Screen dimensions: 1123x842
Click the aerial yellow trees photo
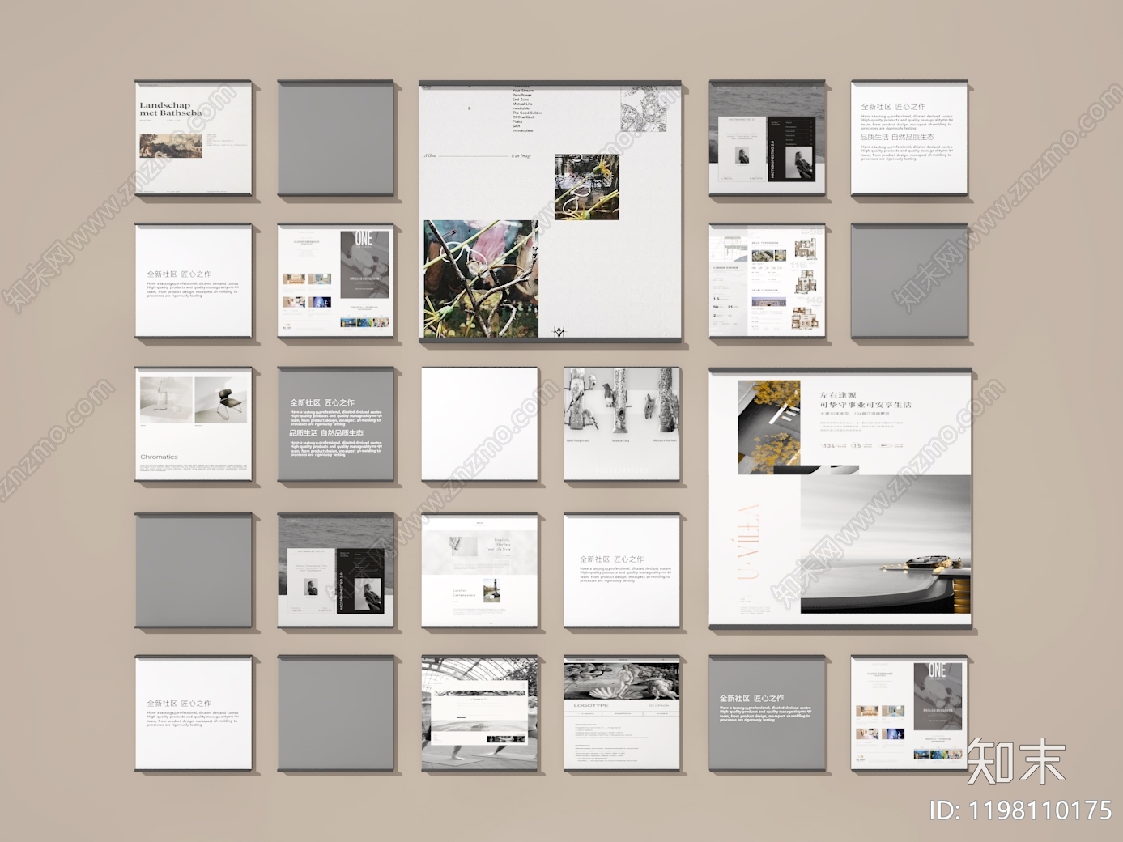[x=768, y=427]
